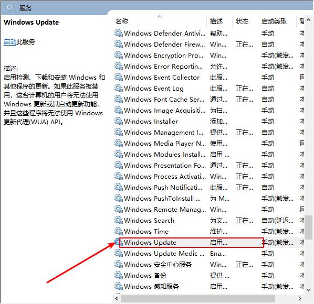314x304 pixels.
Task: Click 自动(延迟... startup type of Windows Search
Action: point(277,220)
